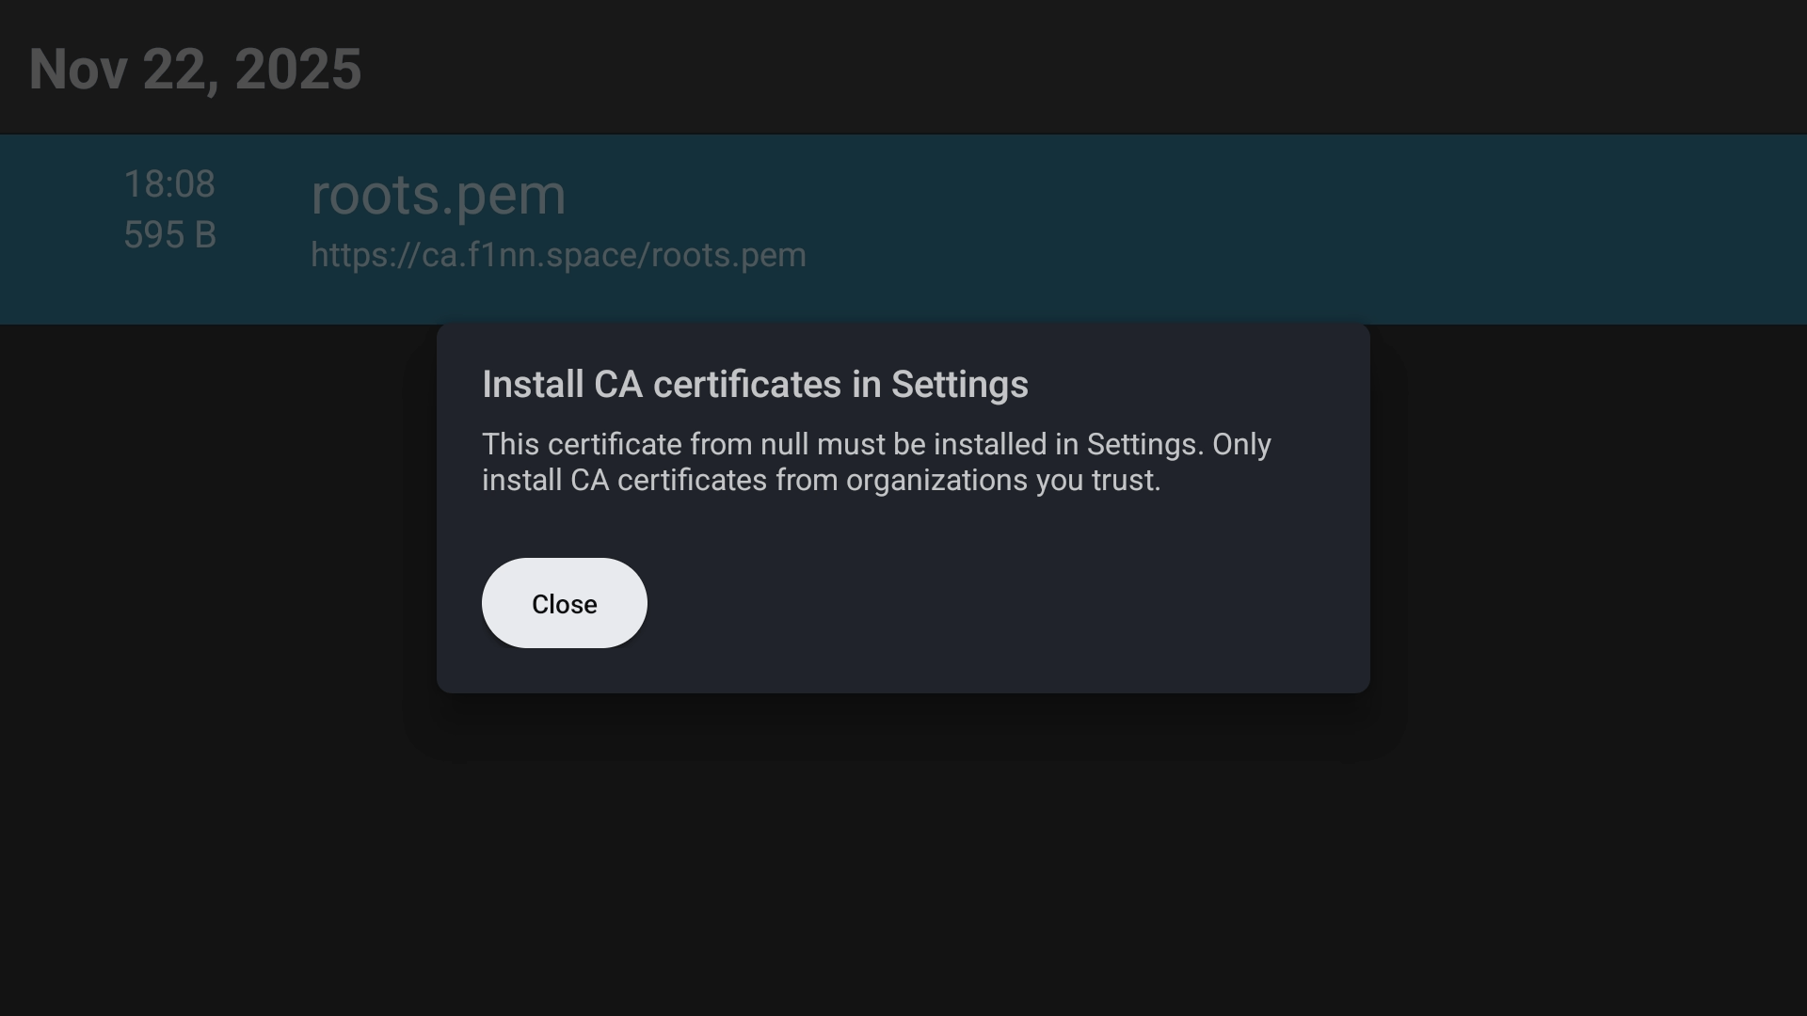
Task: Click the dialog title Install CA certificates
Action: click(754, 384)
